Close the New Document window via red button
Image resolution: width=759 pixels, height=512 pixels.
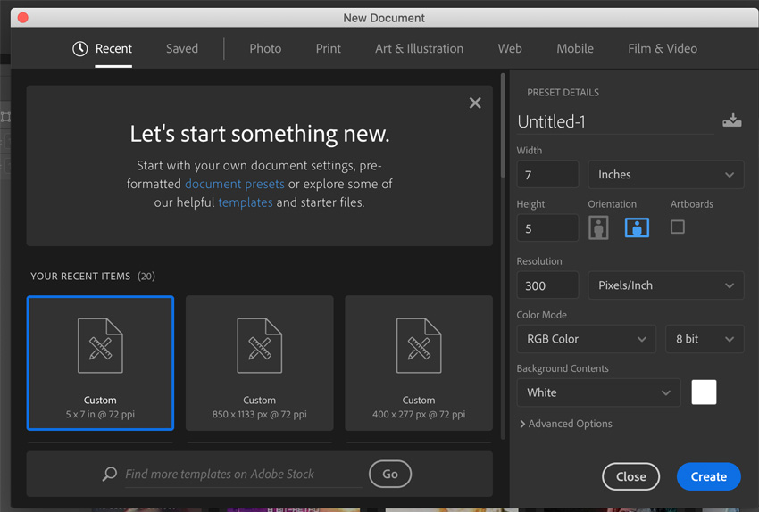point(22,18)
